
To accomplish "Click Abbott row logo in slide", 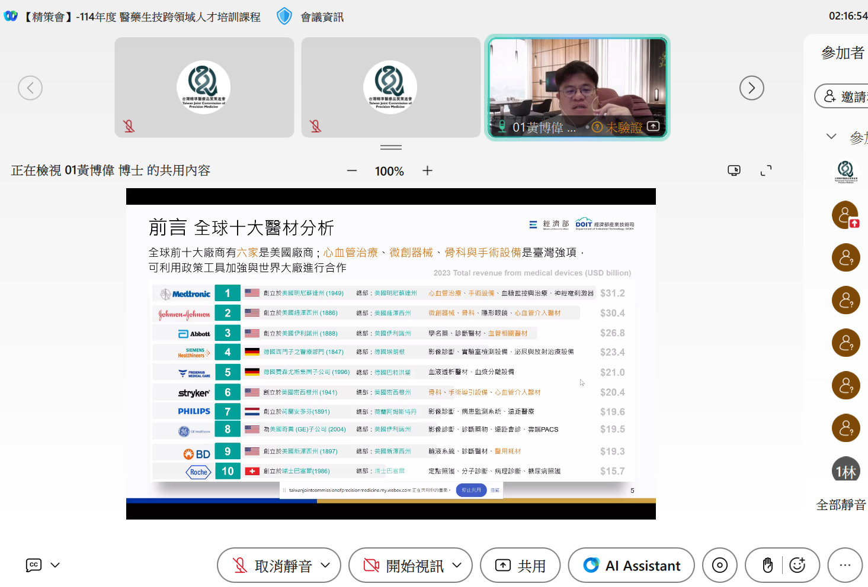I will tap(194, 334).
